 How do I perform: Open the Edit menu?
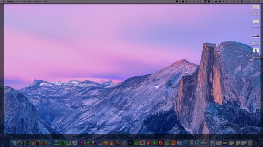coord(24,2)
